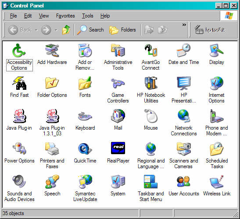240x219 pixels.
Task: Expand the Forward history dropdown arrow
Action: pyautogui.click(x=56, y=30)
